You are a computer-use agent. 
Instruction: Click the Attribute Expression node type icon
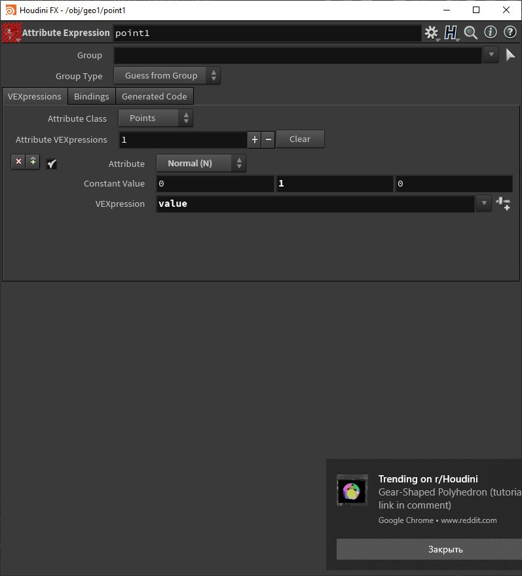(x=11, y=33)
